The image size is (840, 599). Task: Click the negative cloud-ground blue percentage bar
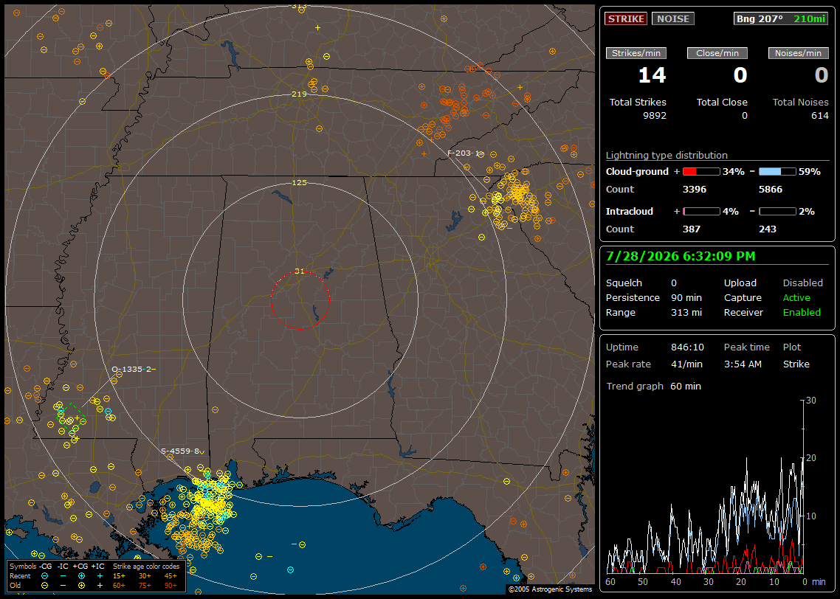(777, 172)
